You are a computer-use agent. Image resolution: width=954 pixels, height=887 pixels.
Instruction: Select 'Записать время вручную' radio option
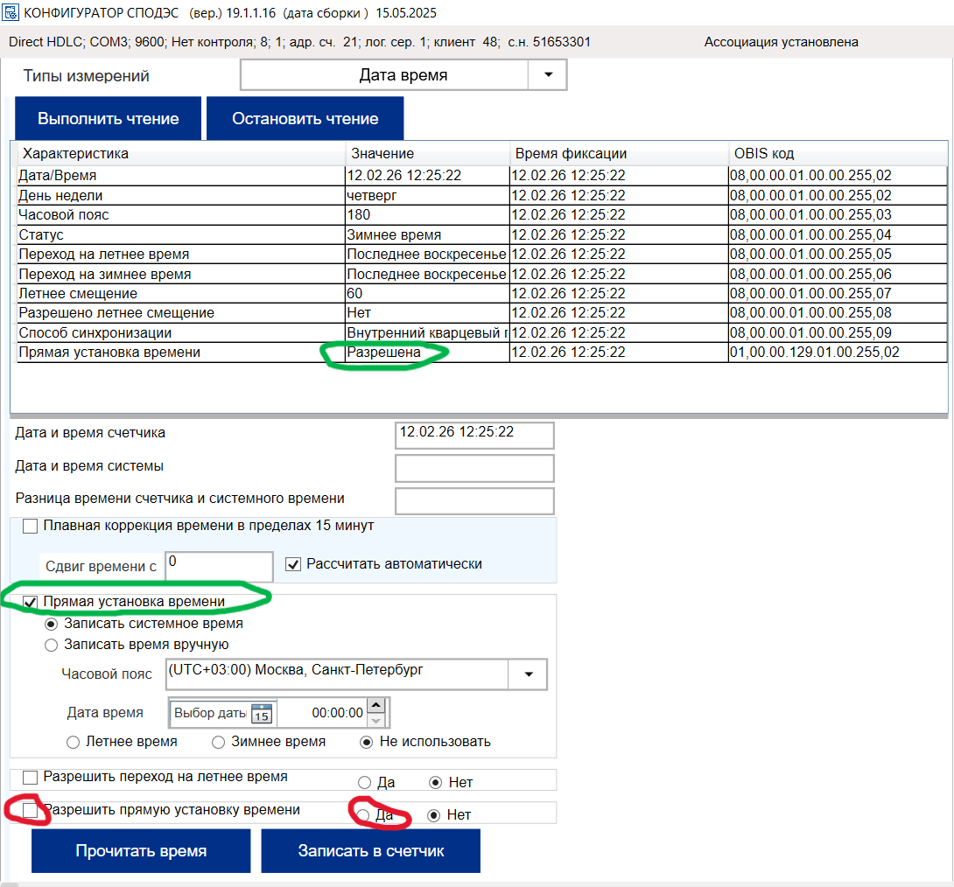(x=52, y=645)
